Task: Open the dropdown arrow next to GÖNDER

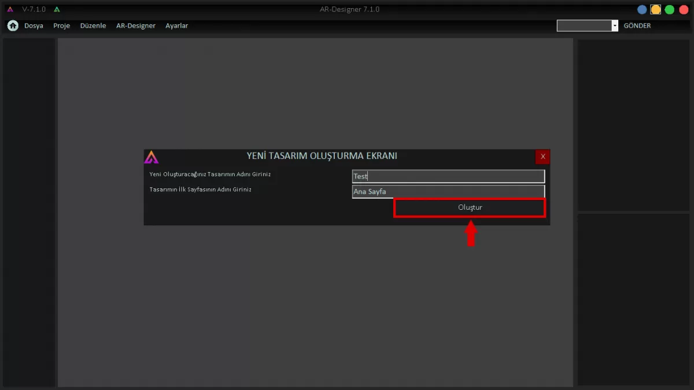Action: [x=615, y=26]
